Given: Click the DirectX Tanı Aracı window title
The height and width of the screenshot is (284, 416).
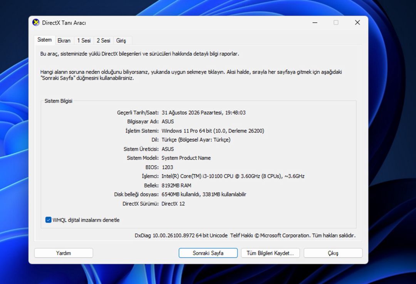Looking at the screenshot, I should coord(64,23).
